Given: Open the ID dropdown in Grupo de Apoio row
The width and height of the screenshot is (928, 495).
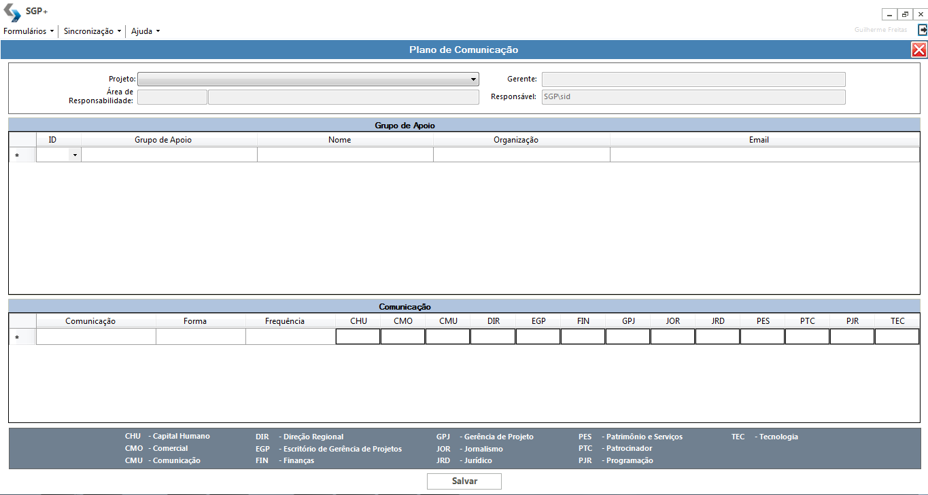Looking at the screenshot, I should pos(75,155).
